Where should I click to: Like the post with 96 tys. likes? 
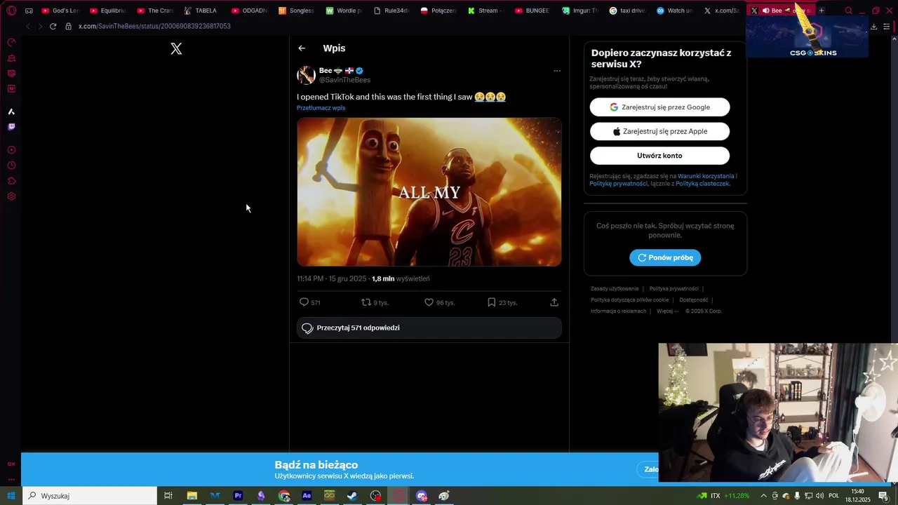tap(429, 302)
